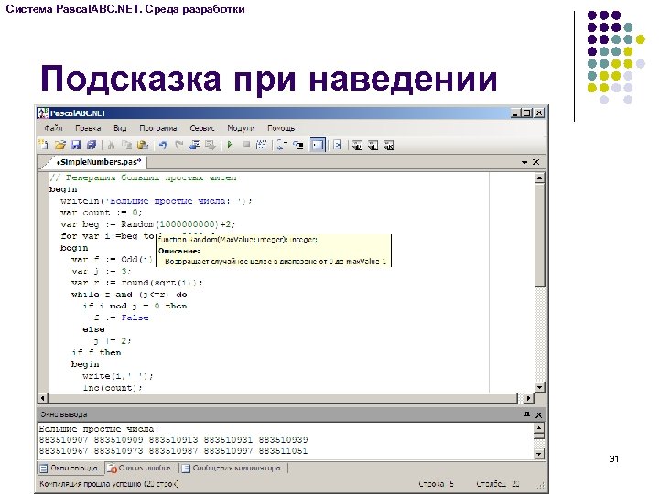Open the Сервис menu
Screen dimensions: 659x494
pos(202,128)
